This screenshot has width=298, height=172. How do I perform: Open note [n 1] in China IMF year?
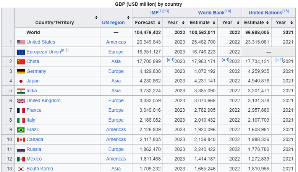(x=171, y=60)
